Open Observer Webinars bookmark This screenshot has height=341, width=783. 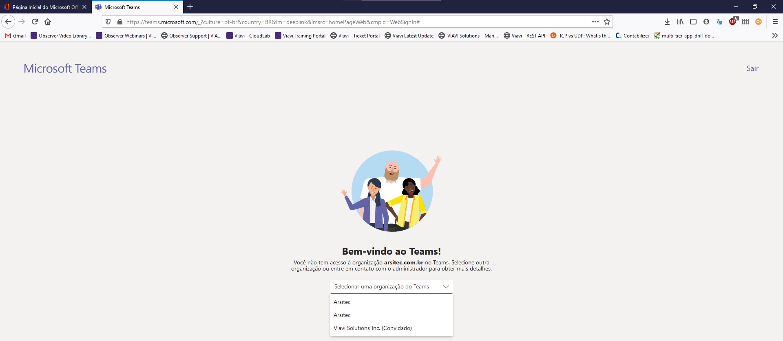[x=126, y=35]
